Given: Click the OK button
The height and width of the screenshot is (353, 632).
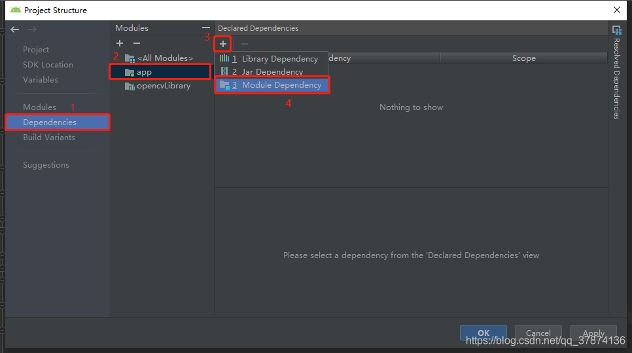Looking at the screenshot, I should 483,333.
